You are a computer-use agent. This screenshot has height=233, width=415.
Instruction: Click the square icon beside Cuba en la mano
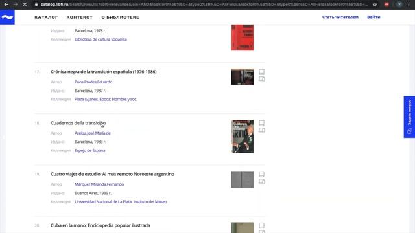coord(261,225)
